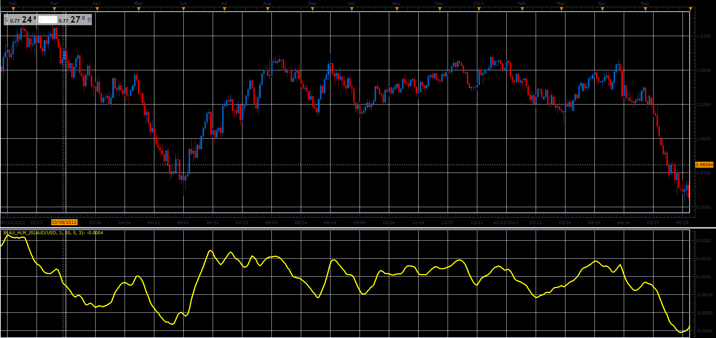Click the orange marker under Jun
The image size is (716, 338).
click(x=183, y=9)
